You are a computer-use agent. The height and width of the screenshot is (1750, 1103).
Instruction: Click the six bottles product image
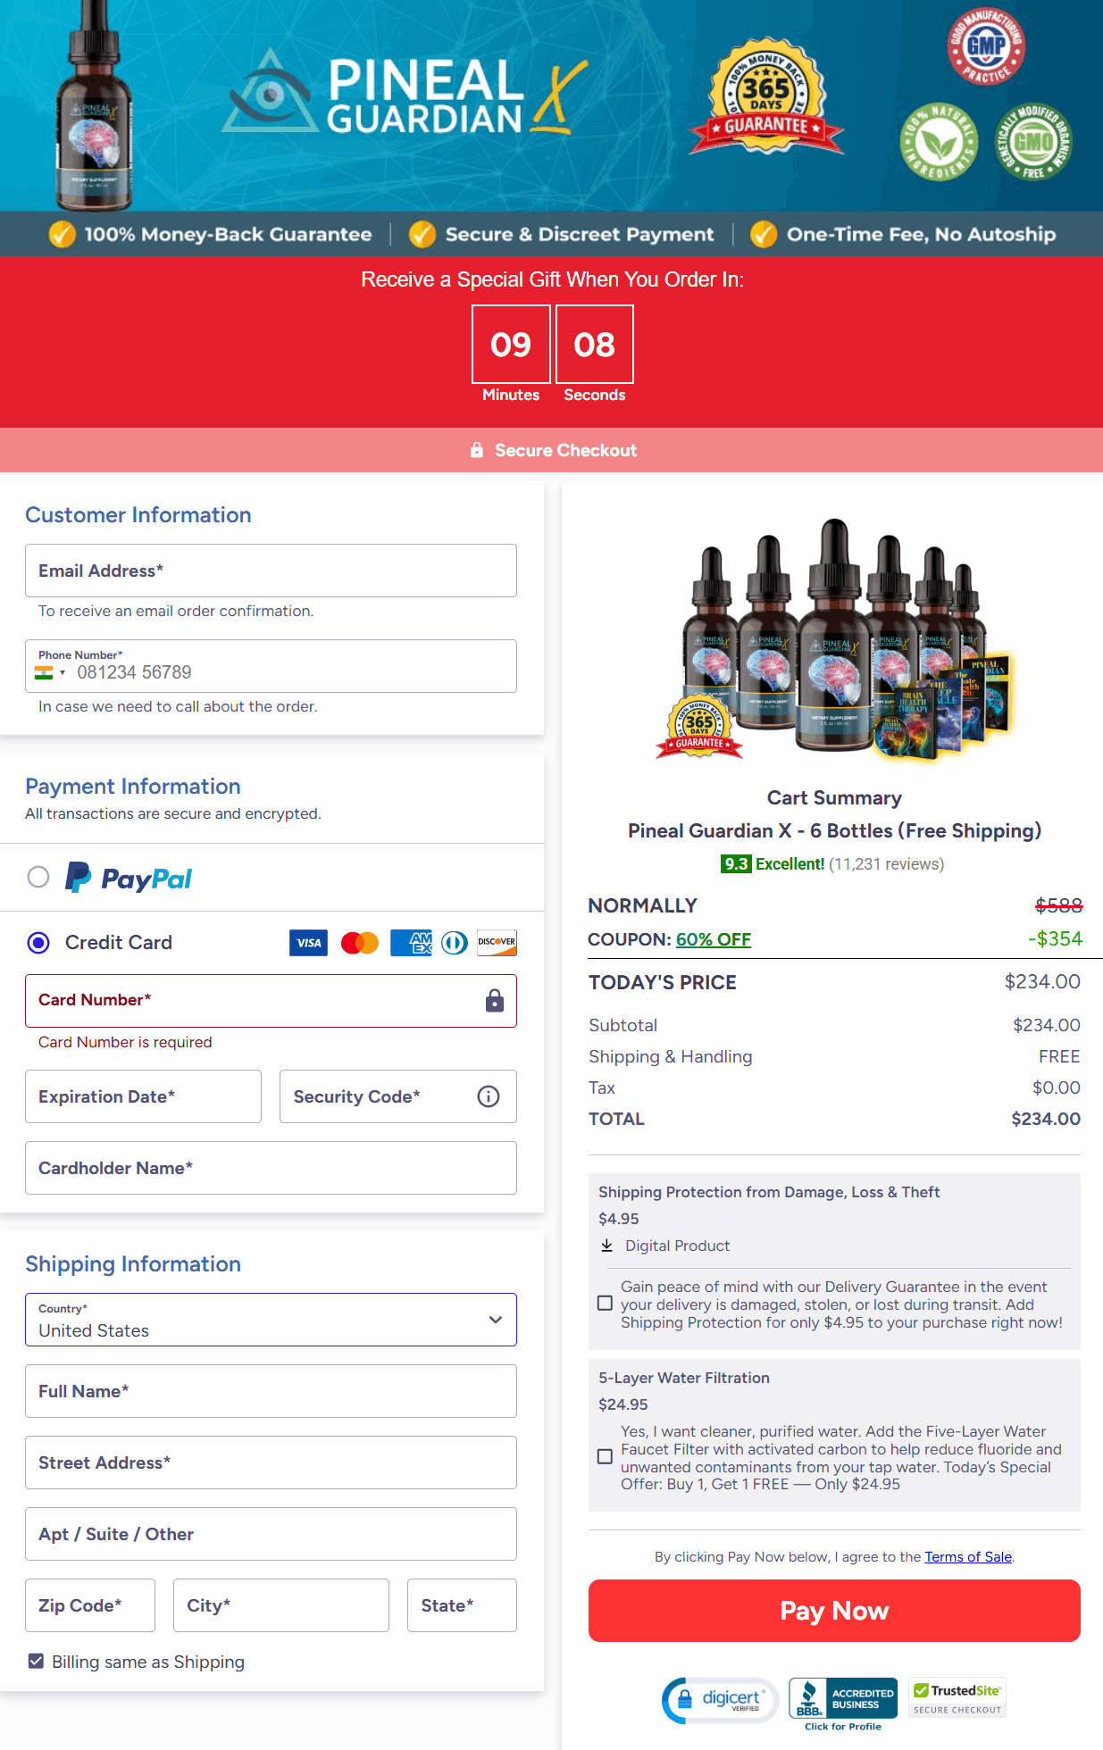[834, 639]
